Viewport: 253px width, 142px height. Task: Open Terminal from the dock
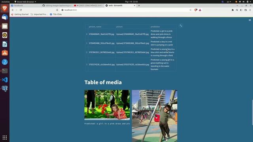[x=5, y=71]
